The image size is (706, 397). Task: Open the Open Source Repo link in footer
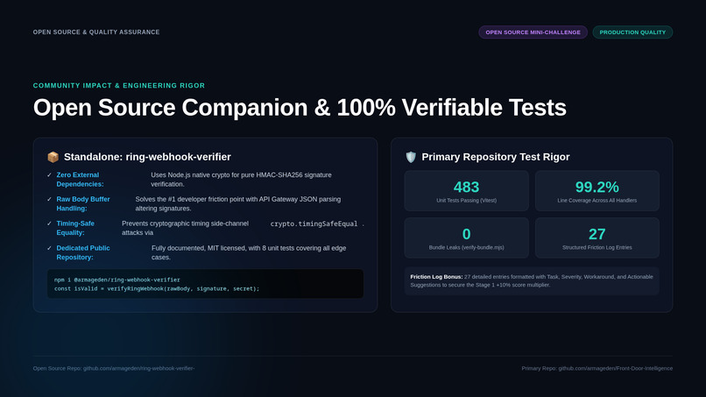point(114,368)
